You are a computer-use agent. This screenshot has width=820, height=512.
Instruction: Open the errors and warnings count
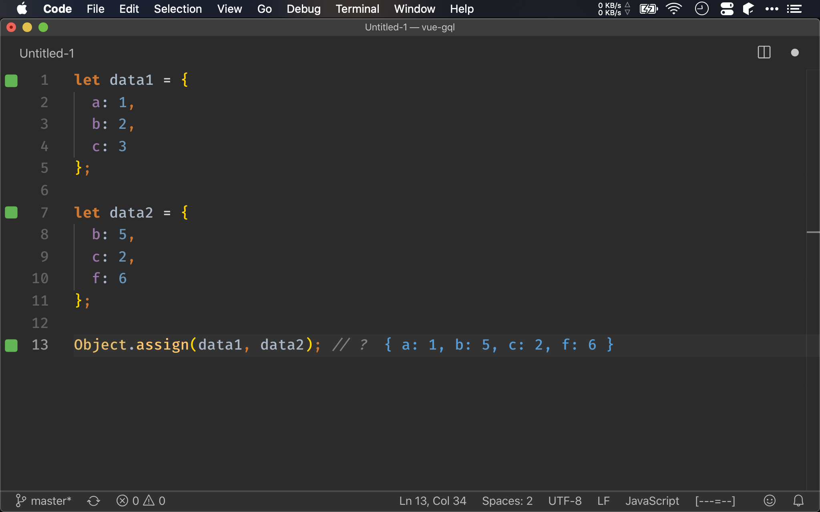point(141,501)
